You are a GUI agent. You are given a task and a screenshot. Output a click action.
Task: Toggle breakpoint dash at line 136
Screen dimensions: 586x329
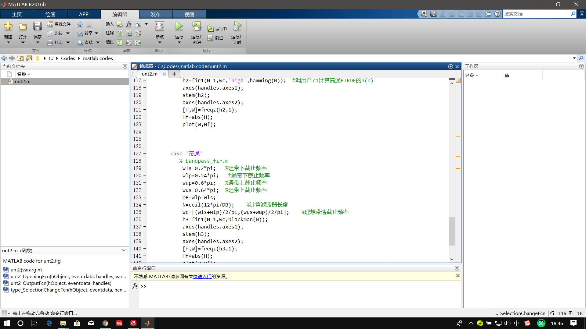tap(145, 219)
